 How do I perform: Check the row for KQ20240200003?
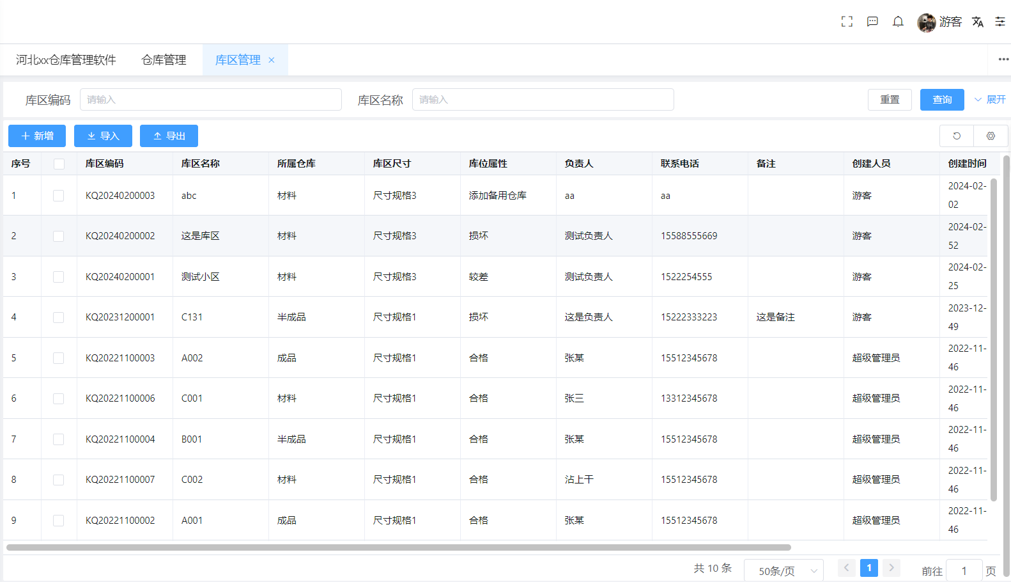click(x=58, y=196)
